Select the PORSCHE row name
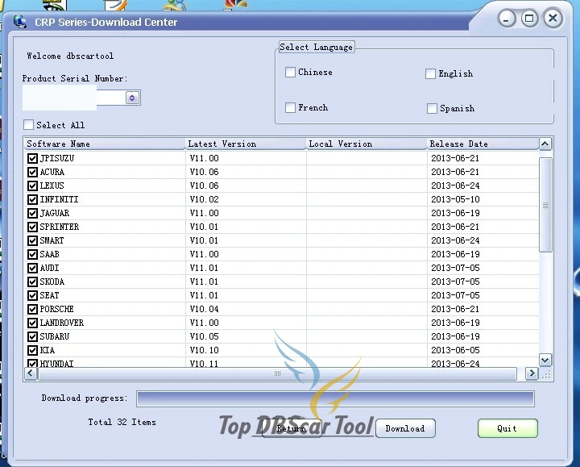This screenshot has height=467, width=580. pyautogui.click(x=57, y=309)
